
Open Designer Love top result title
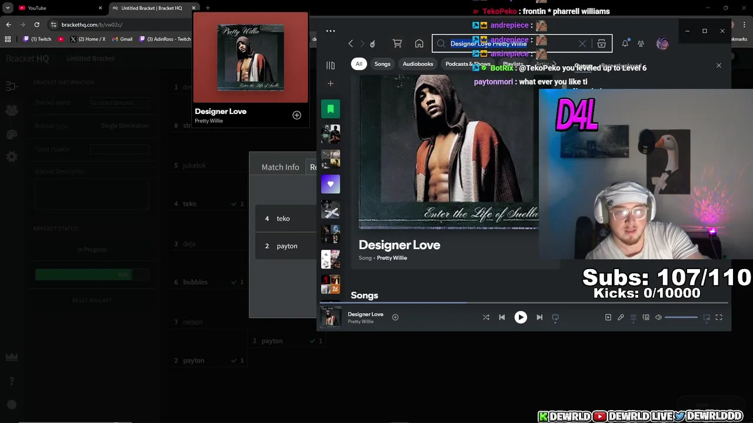click(399, 245)
